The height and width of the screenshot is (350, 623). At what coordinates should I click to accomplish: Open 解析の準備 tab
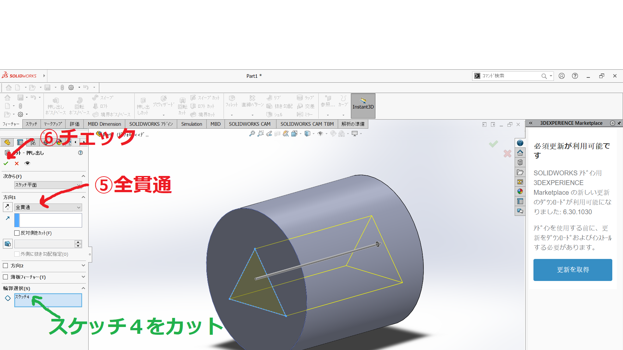click(353, 124)
